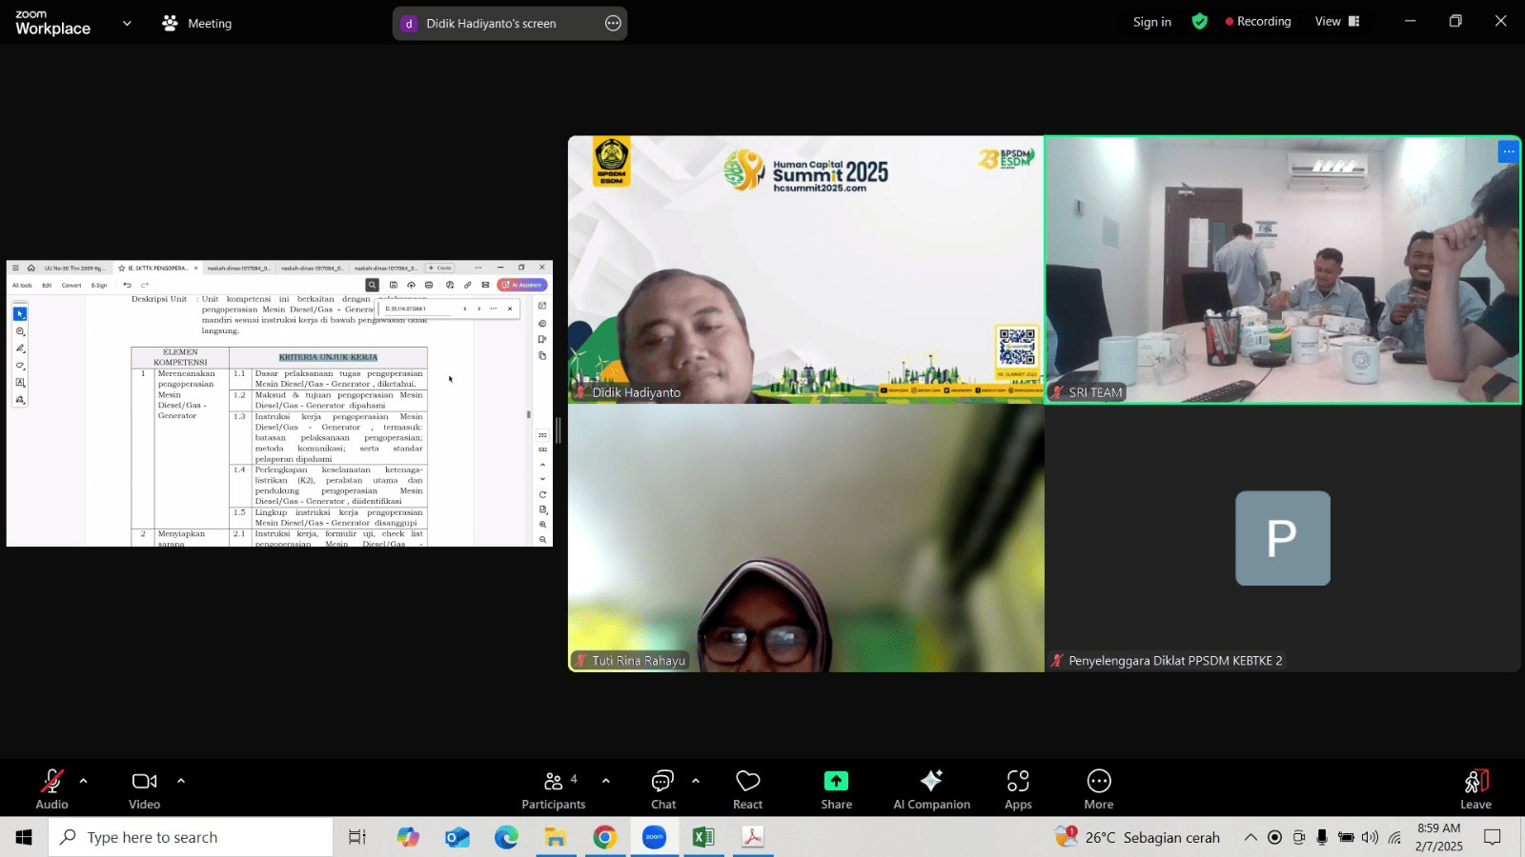Click Print icon in Acrobat toolbar
The width and height of the screenshot is (1525, 857).
(429, 285)
